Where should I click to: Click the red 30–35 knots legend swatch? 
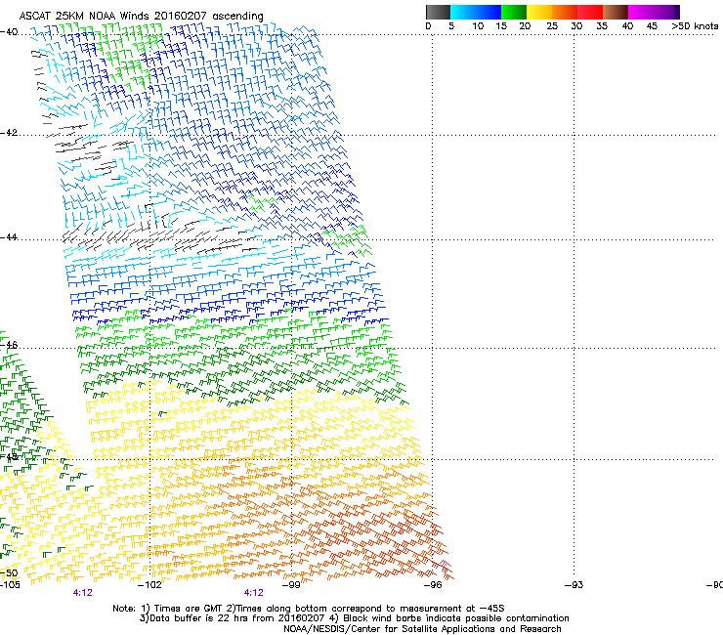point(590,12)
